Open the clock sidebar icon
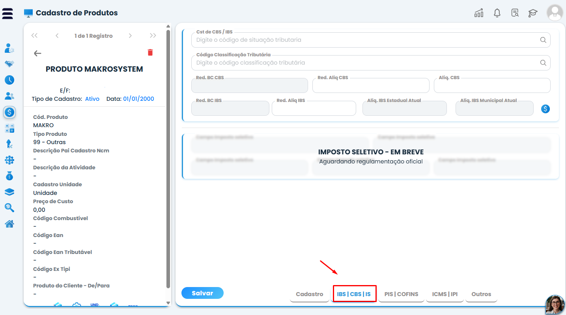The height and width of the screenshot is (315, 566). coord(9,80)
